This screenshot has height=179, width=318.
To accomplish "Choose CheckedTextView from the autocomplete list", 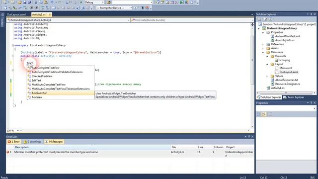I will pyautogui.click(x=61, y=76).
